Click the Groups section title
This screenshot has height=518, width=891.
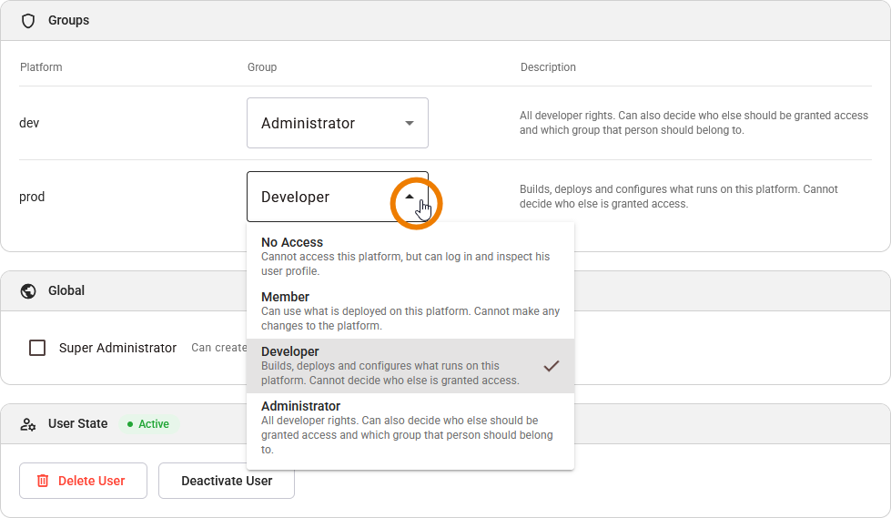tap(69, 20)
